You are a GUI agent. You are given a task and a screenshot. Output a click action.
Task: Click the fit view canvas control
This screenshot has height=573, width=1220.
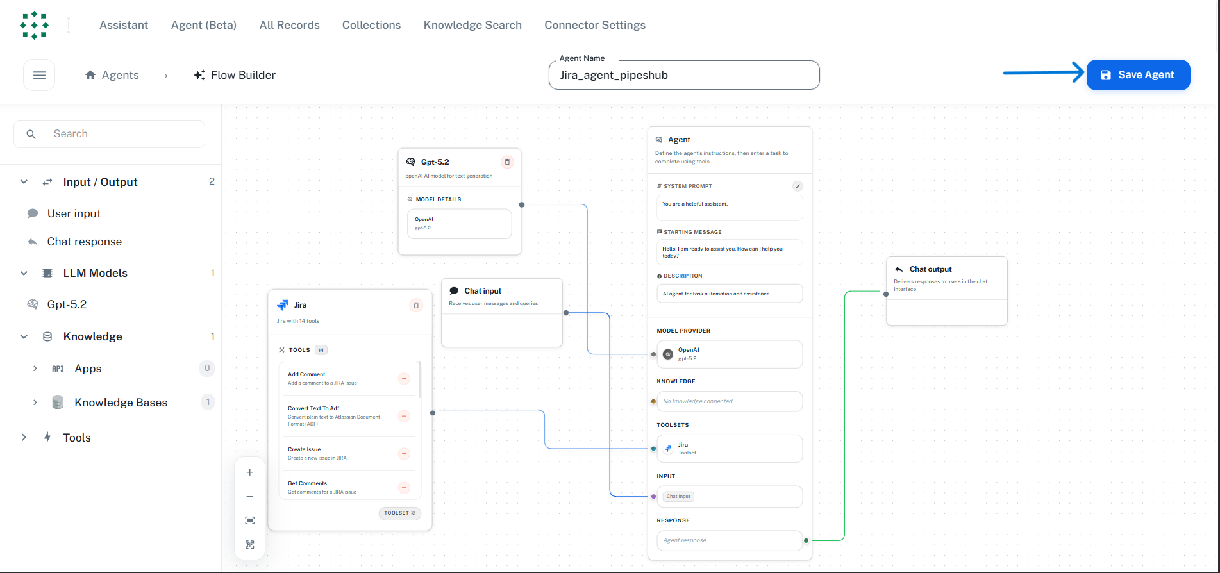(250, 520)
